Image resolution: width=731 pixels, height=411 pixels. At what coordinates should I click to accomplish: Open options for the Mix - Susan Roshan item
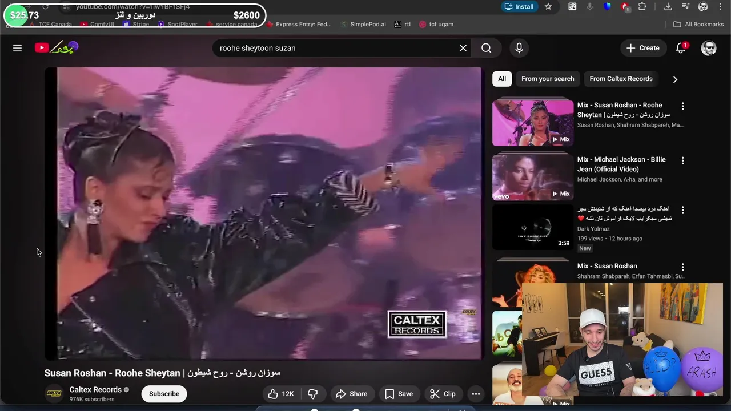point(682,267)
